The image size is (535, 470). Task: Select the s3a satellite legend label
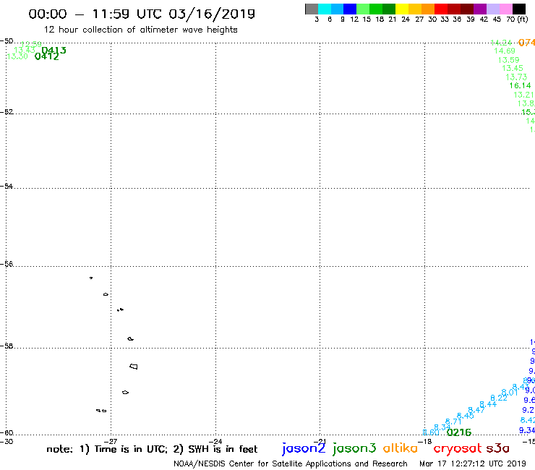[x=497, y=448]
